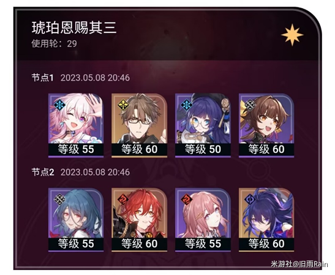Click the physical element icon on blue-haired character
335x275 pixels.
click(x=59, y=200)
